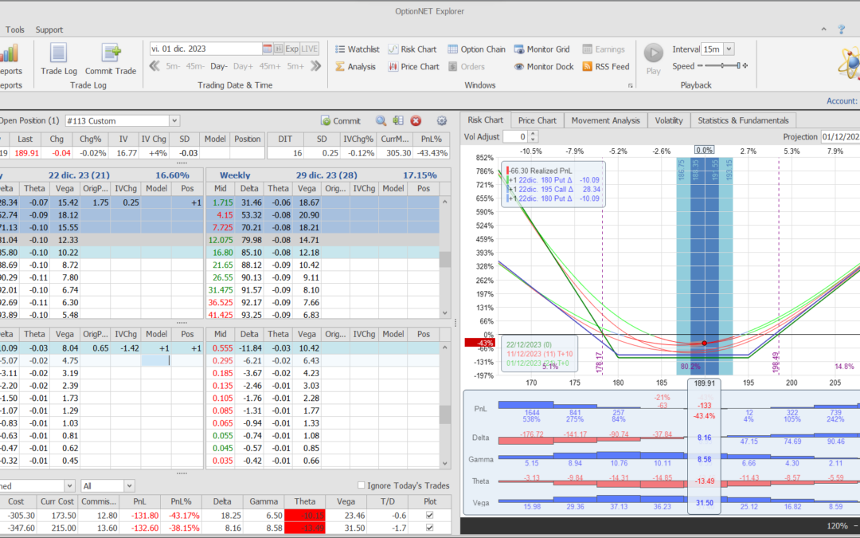
Task: Click the red delete position icon
Action: pyautogui.click(x=416, y=121)
